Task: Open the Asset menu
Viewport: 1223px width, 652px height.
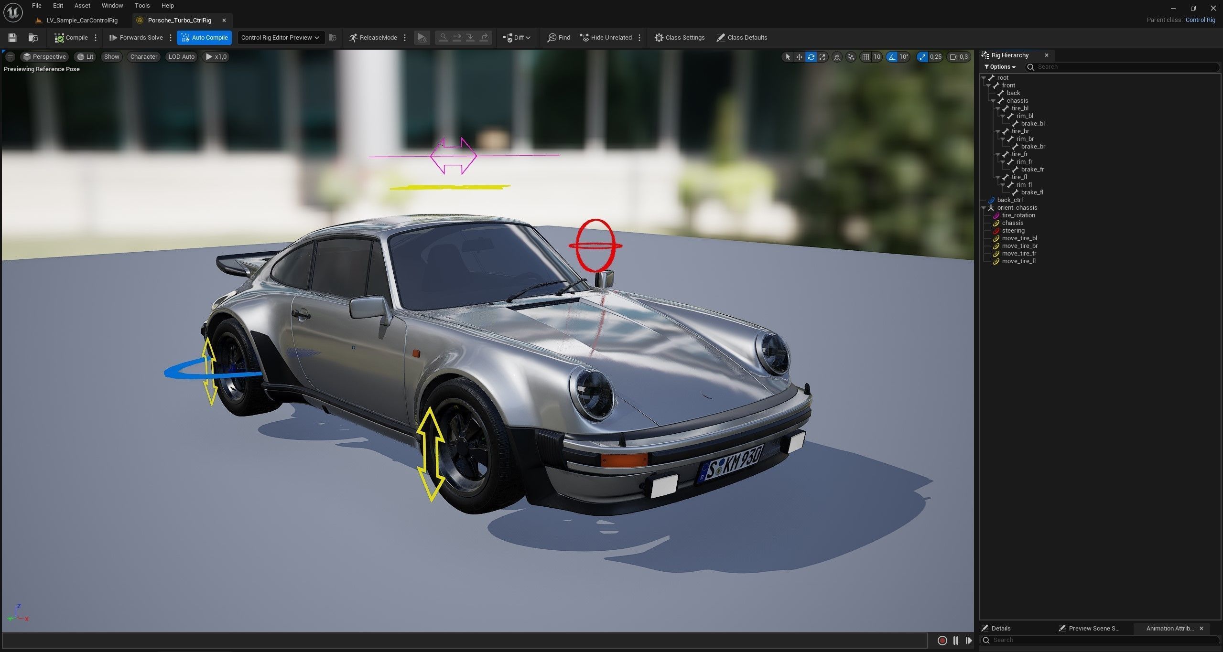Action: pyautogui.click(x=82, y=6)
